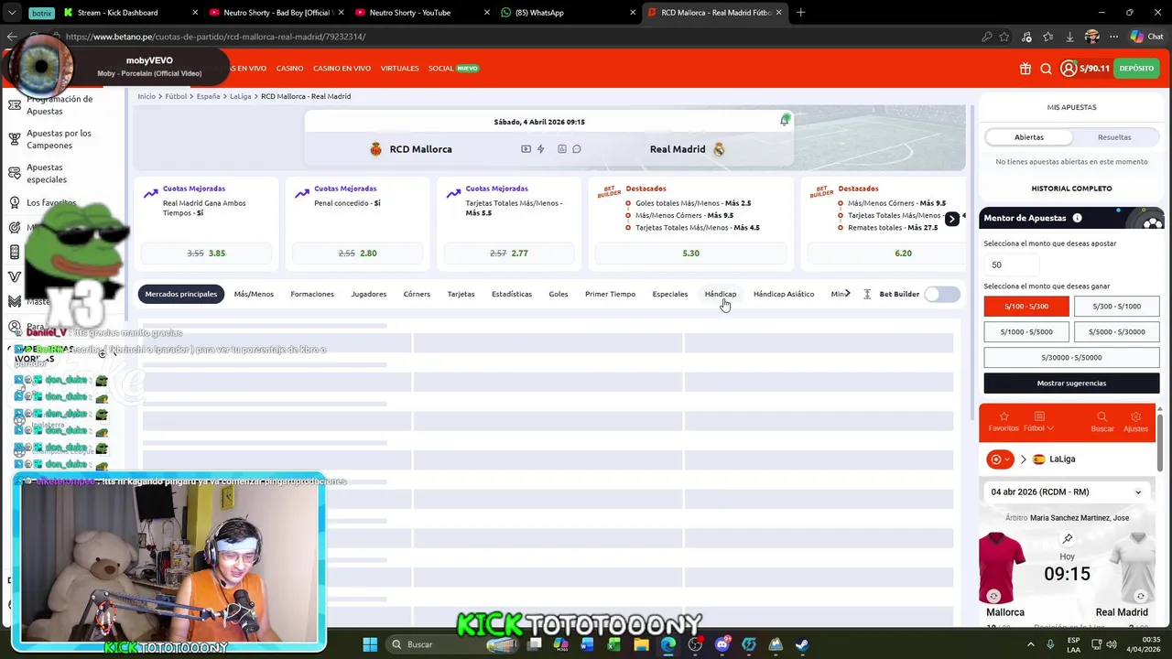Image resolution: width=1172 pixels, height=659 pixels.
Task: Open the Windows Start menu
Action: (370, 644)
